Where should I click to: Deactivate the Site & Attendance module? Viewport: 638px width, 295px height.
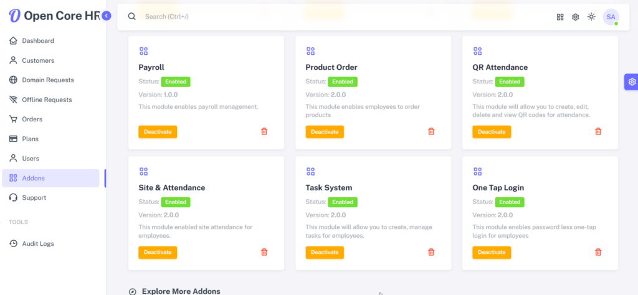click(x=158, y=252)
